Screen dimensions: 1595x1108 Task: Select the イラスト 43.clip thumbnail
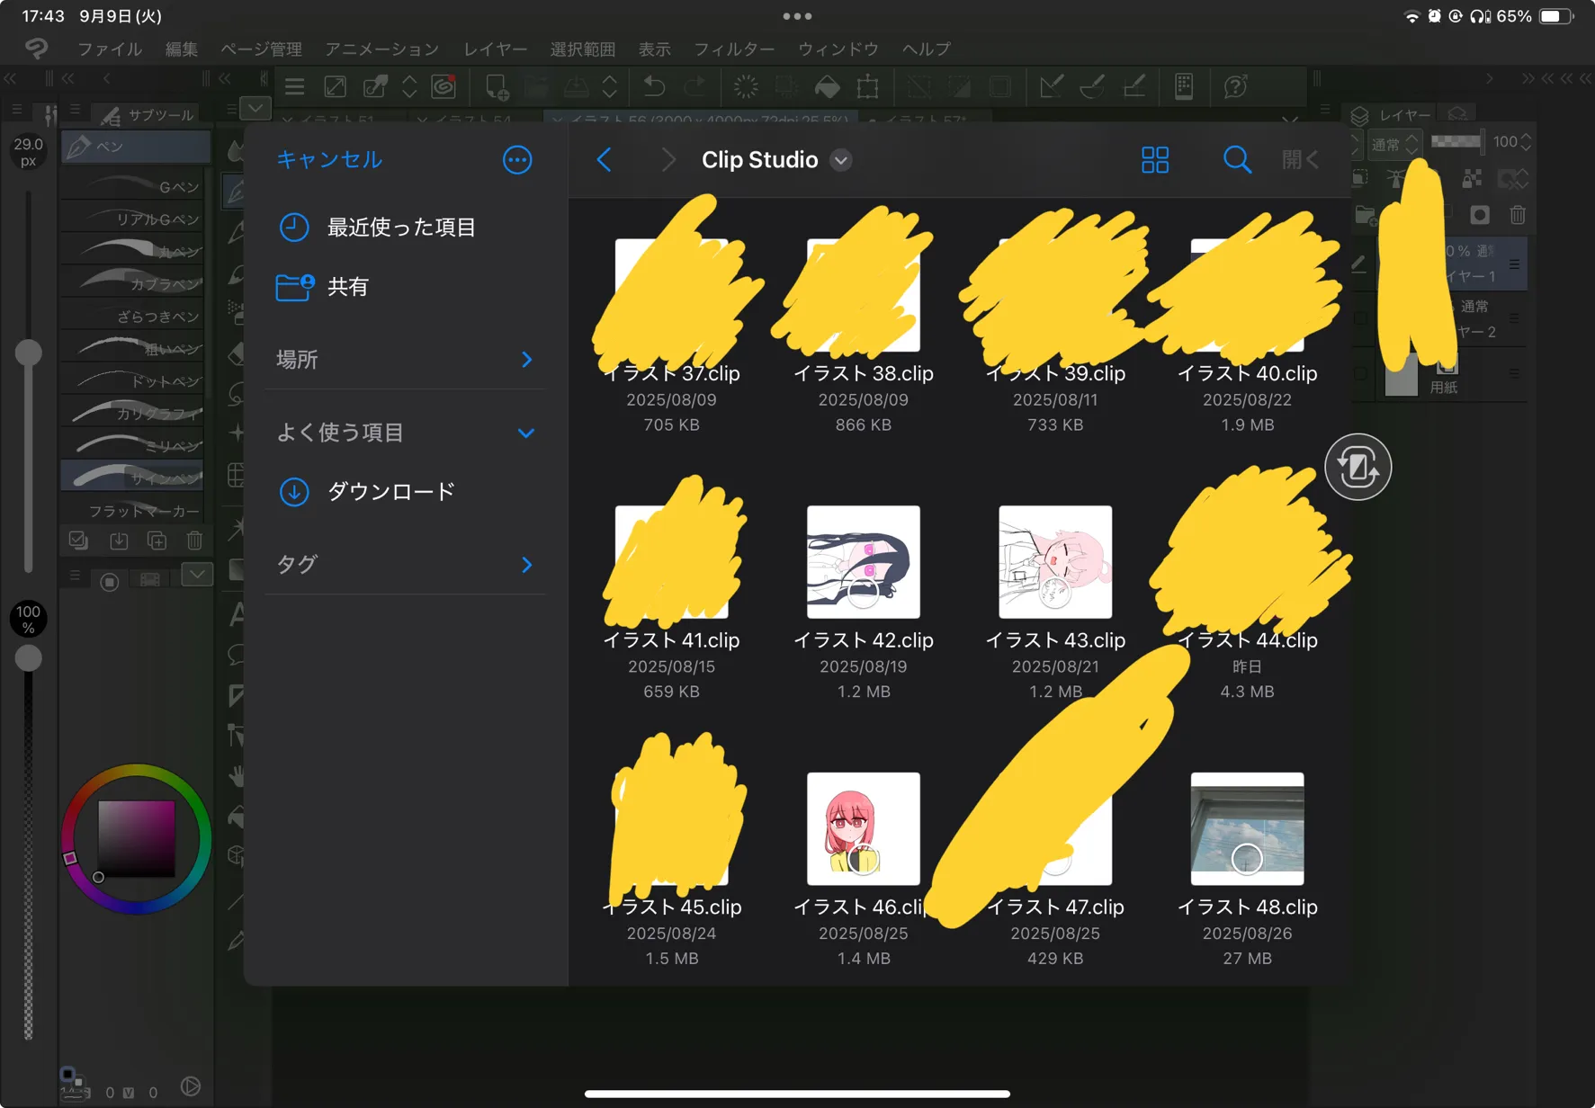[1055, 562]
